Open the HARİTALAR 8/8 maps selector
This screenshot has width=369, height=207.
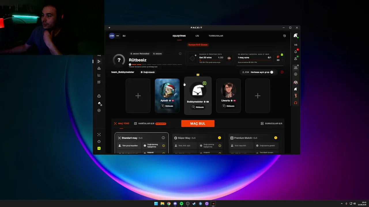tap(150, 124)
